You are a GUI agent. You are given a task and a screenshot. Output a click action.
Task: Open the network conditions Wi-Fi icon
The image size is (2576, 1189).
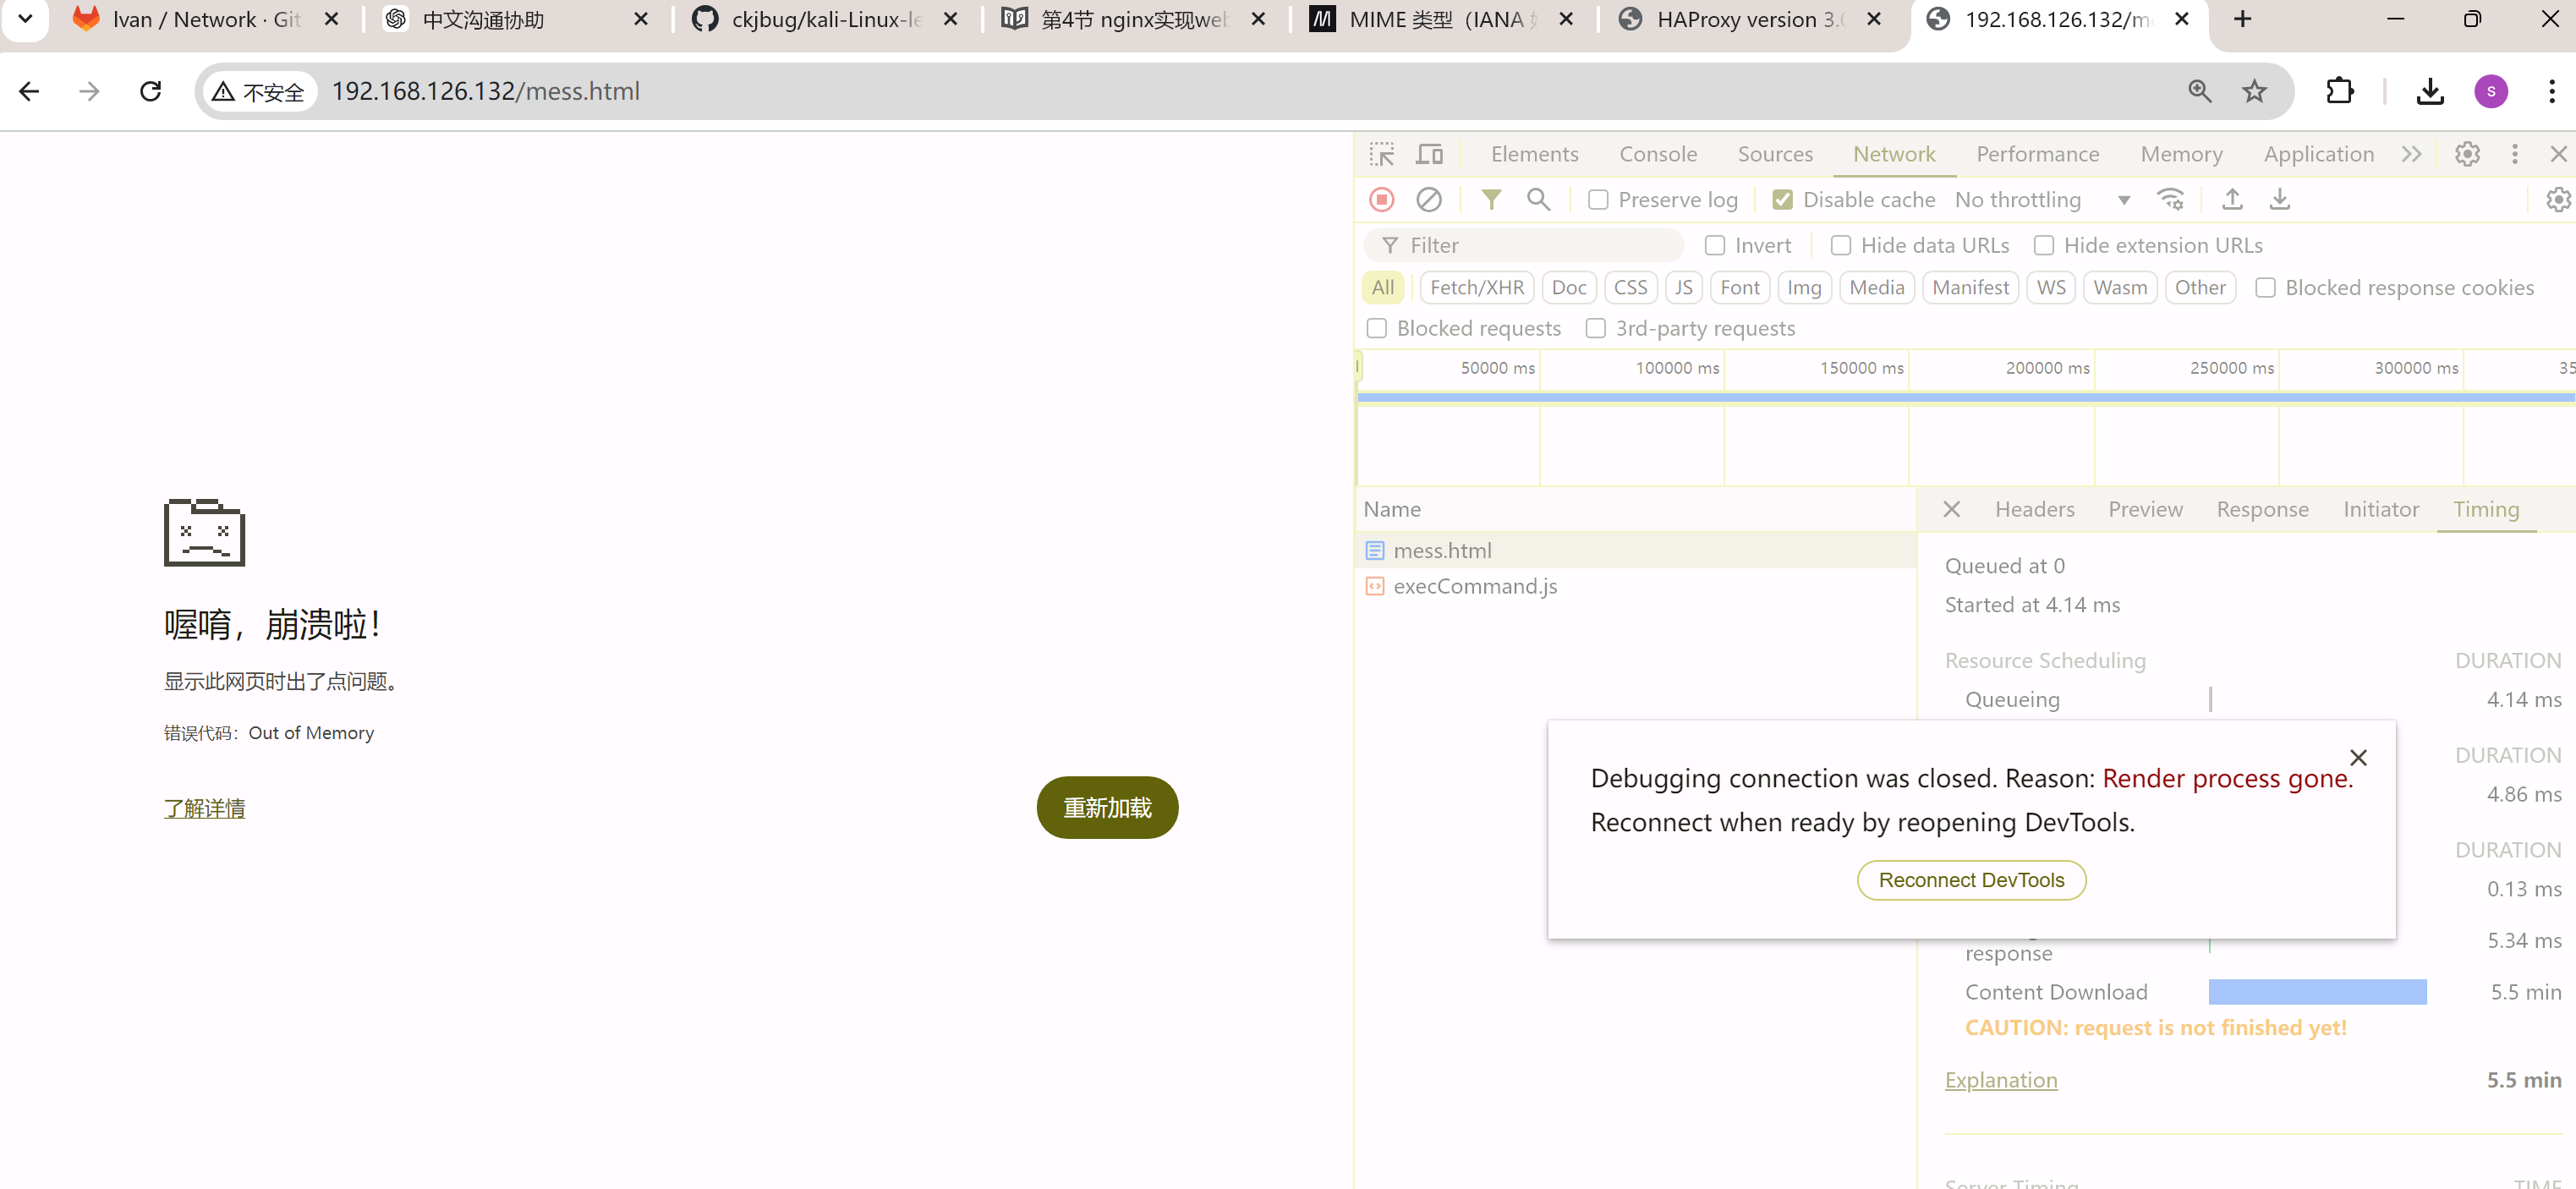click(2170, 200)
